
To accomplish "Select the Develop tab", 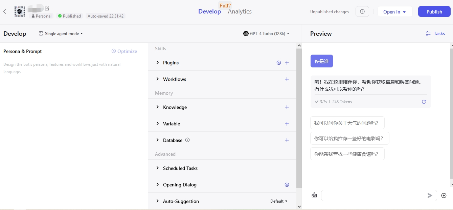I will pos(209,11).
